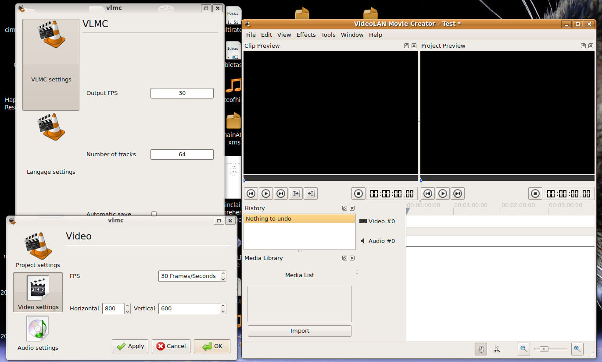
Task: Open VLMC settings category in preferences window
Action: (x=51, y=65)
